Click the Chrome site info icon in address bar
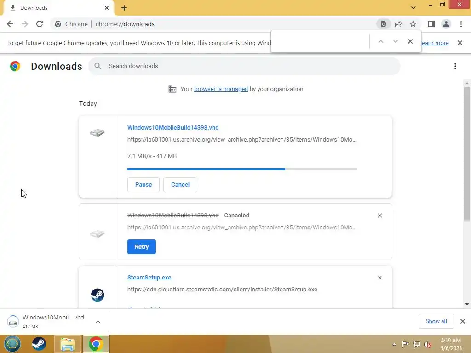Image resolution: width=471 pixels, height=353 pixels. click(x=58, y=24)
